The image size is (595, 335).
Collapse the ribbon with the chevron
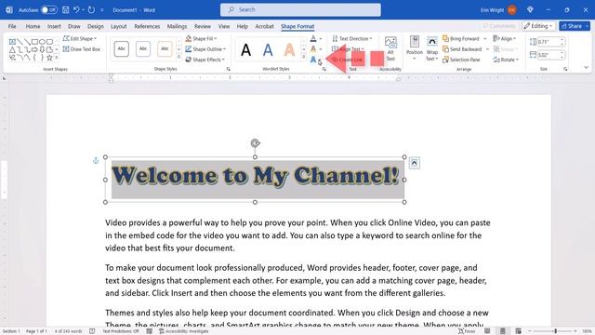point(586,68)
